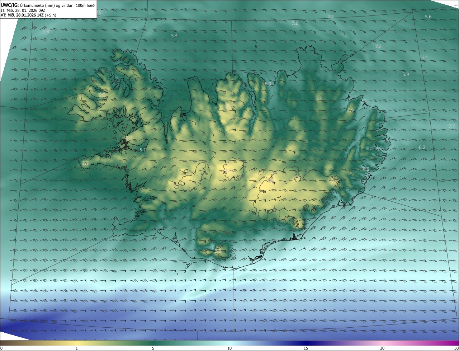Click the title line 'UWC/IG: Úrkomumætti (mm) og vindur'
The height and width of the screenshot is (351, 459).
coord(48,5)
